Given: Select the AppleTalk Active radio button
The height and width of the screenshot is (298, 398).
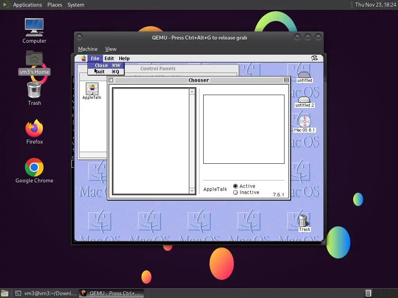Looking at the screenshot, I should point(236,186).
